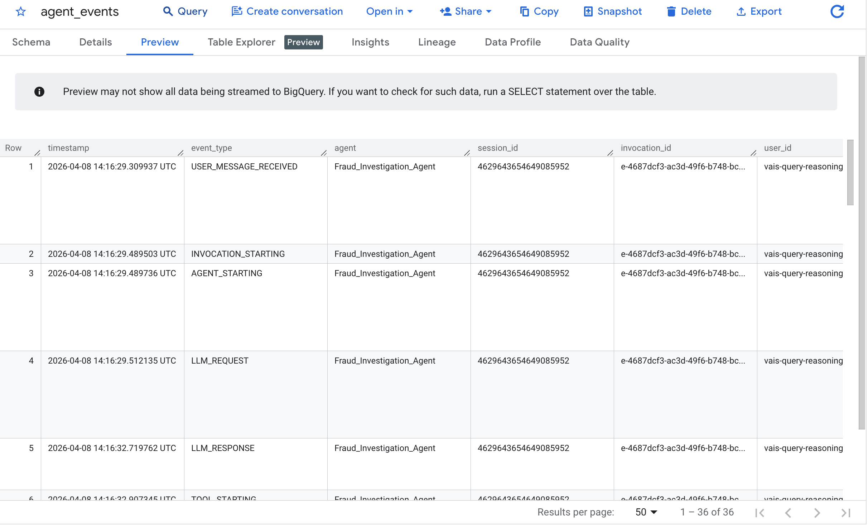Go to the first results page

760,512
